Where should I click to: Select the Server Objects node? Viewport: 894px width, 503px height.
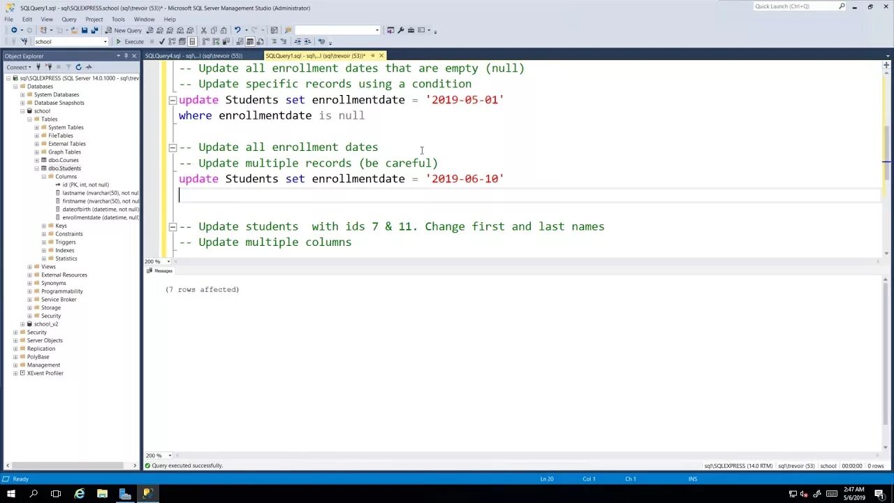point(45,340)
